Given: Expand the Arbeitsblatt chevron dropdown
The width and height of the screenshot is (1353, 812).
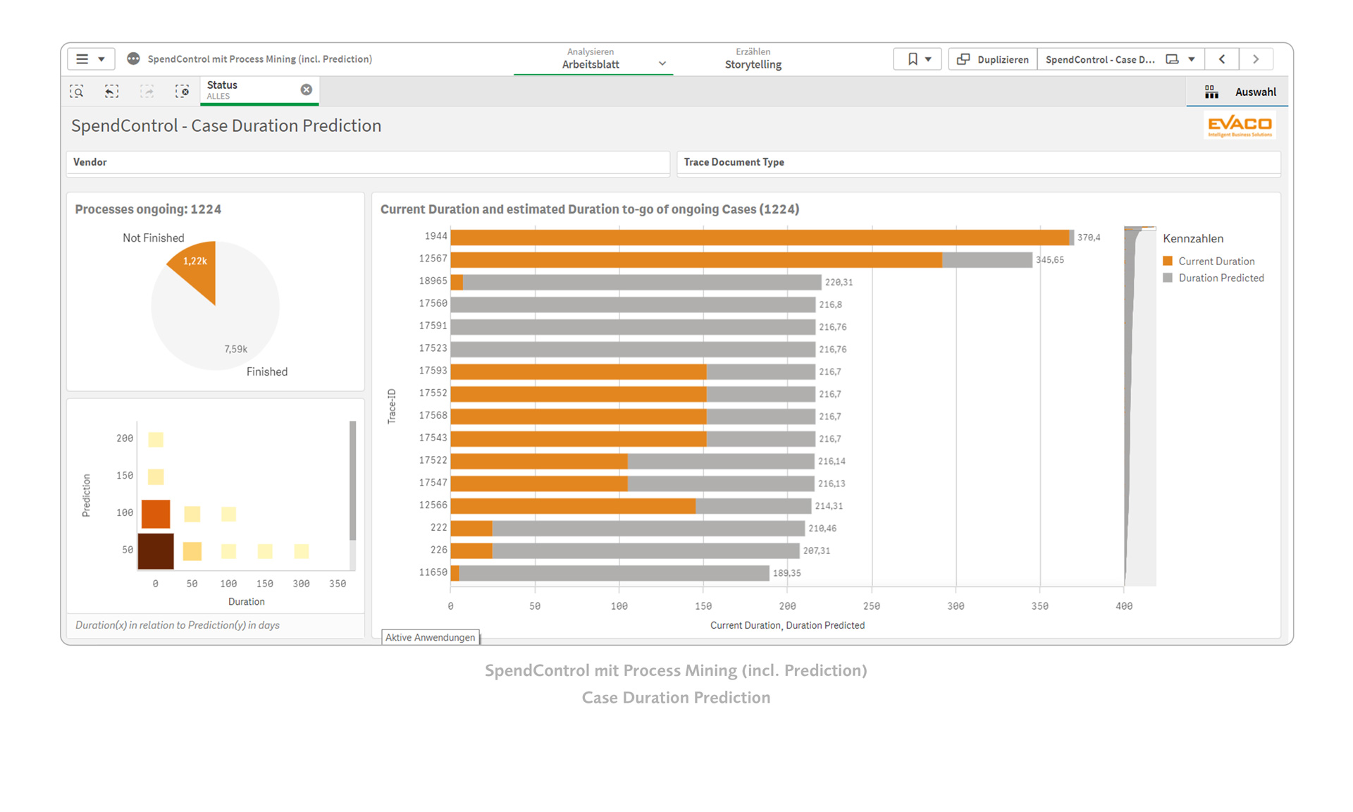Looking at the screenshot, I should coord(662,63).
